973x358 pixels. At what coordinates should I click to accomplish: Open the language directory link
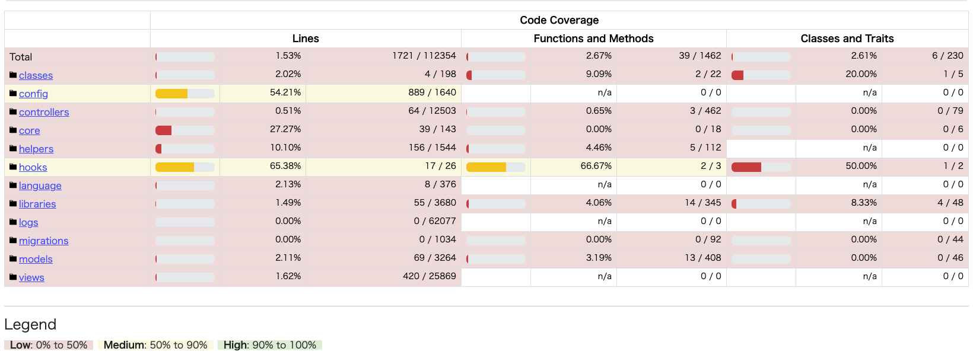[x=40, y=186]
